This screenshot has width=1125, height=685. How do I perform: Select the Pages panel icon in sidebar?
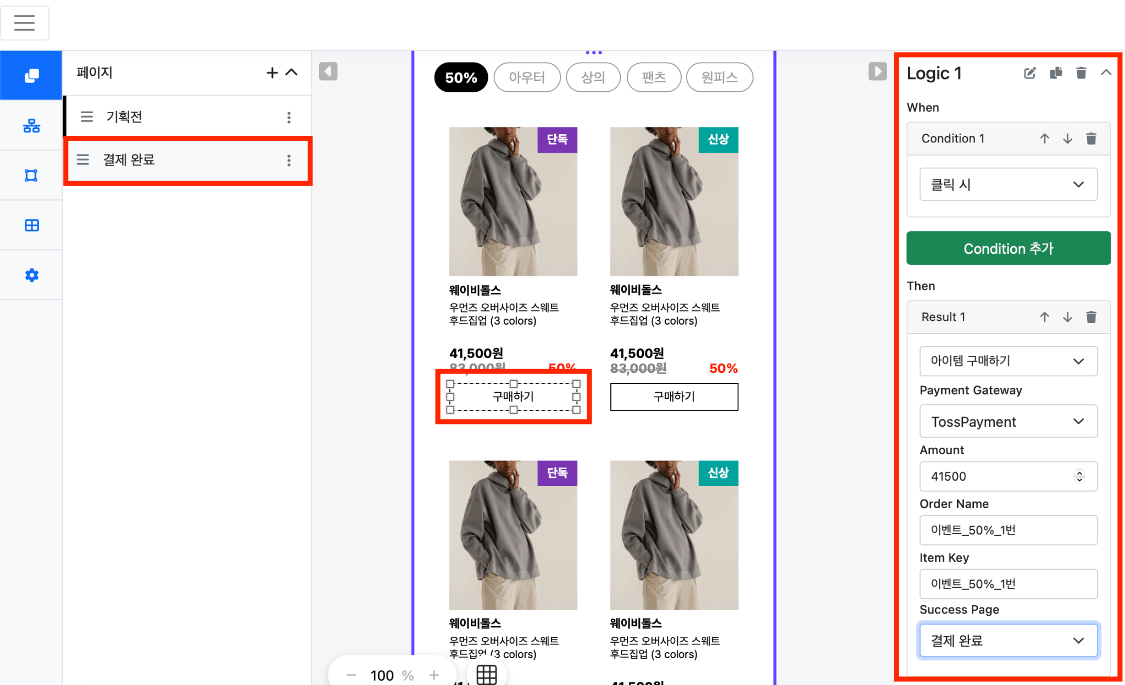(31, 75)
